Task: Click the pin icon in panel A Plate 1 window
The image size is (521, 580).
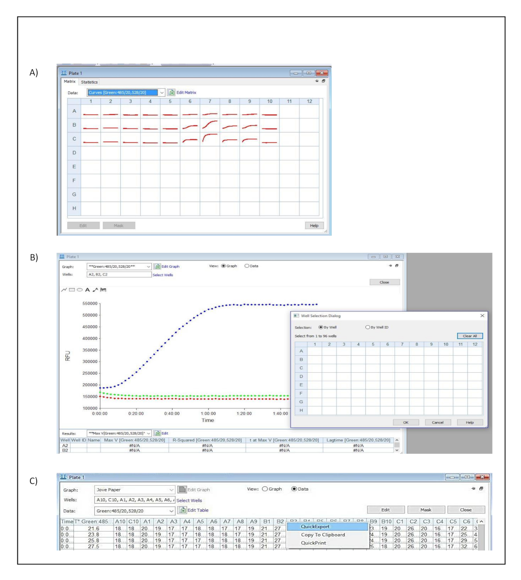Action: (317, 81)
